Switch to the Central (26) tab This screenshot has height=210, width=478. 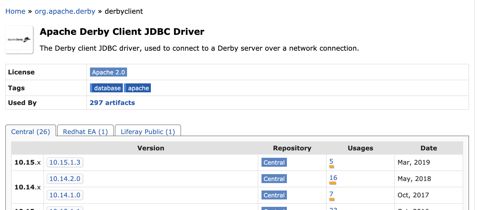(x=31, y=131)
